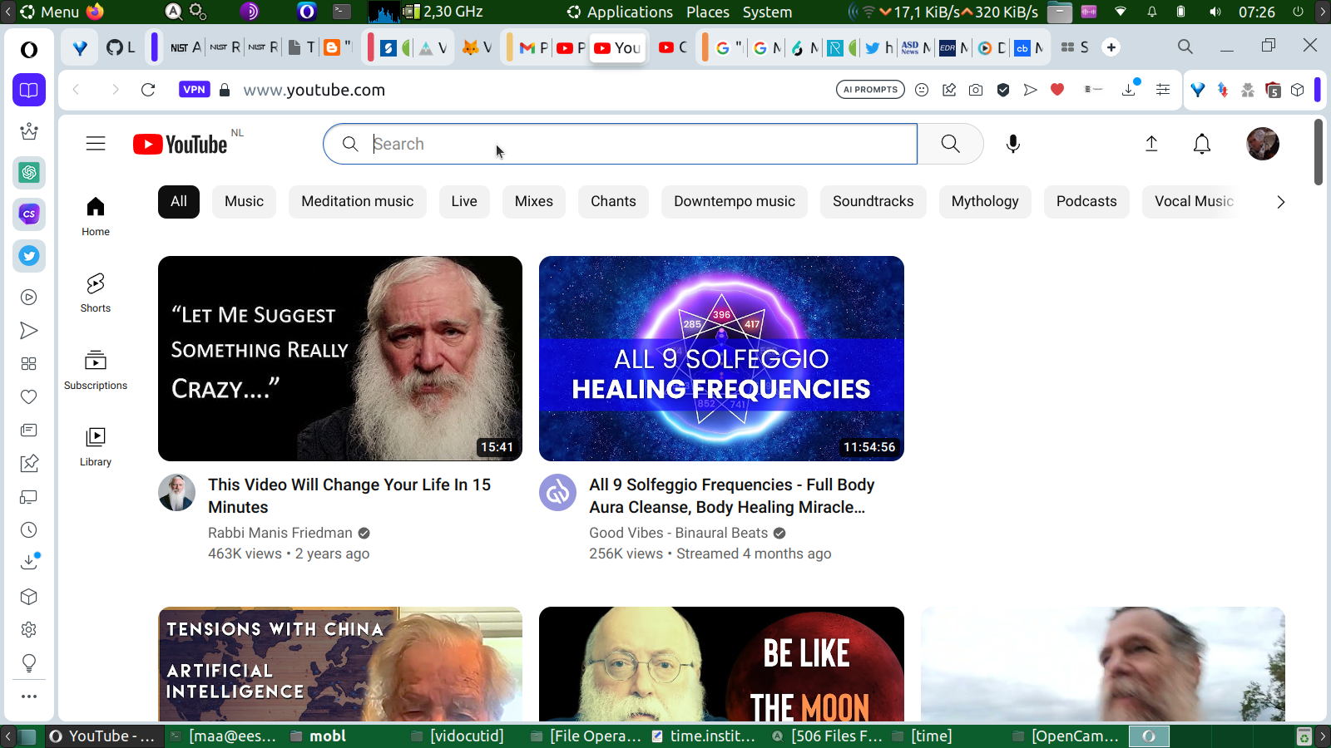Select the Chants filter chip
This screenshot has width=1331, height=748.
point(613,202)
